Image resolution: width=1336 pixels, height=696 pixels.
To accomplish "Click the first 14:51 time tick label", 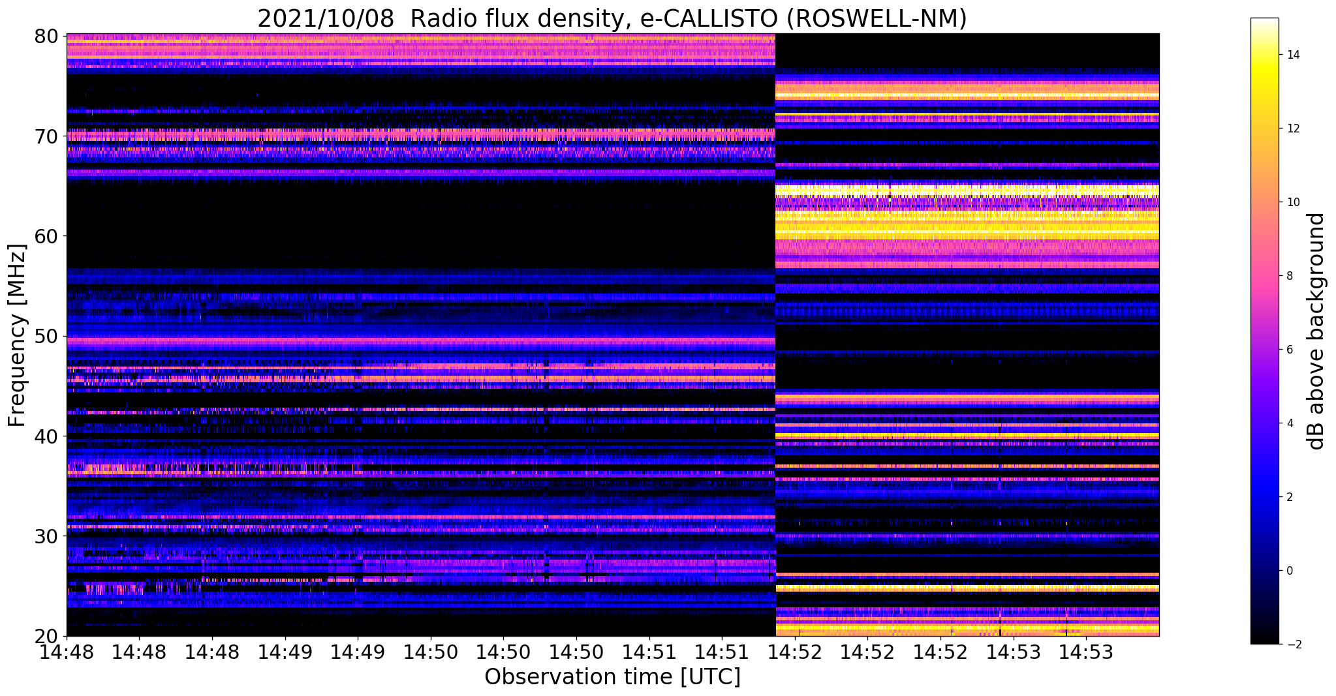I will click(x=649, y=653).
